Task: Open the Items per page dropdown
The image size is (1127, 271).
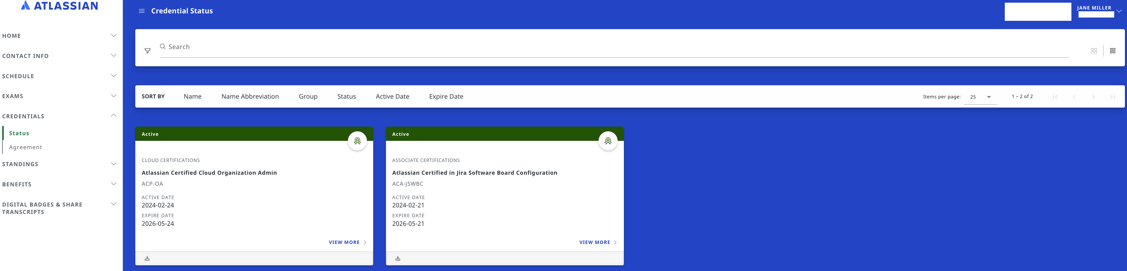Action: pyautogui.click(x=980, y=97)
